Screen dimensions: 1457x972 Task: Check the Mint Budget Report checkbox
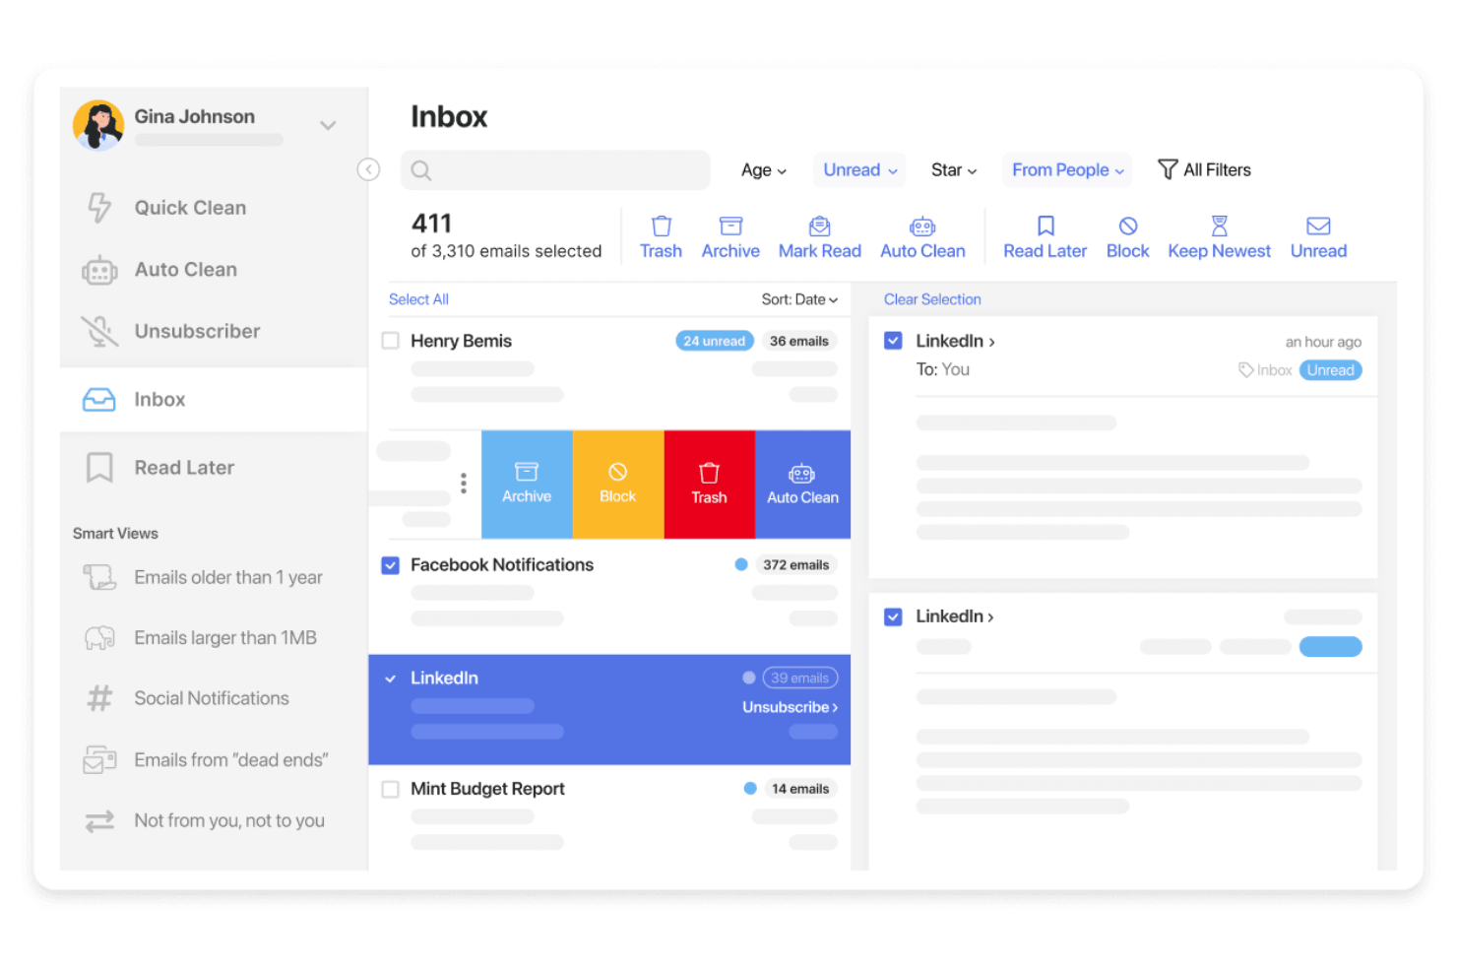390,789
